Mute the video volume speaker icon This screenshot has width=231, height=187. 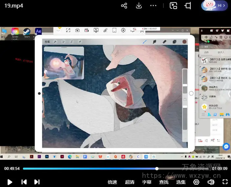tap(211, 182)
